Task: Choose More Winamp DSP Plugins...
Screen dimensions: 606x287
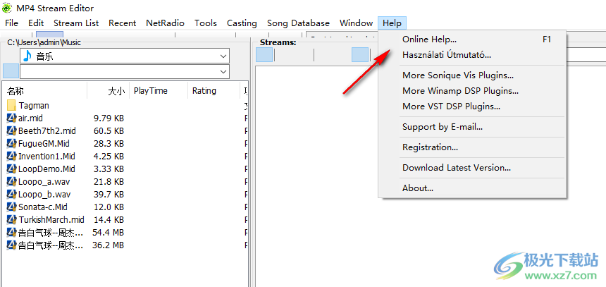Action: point(472,91)
